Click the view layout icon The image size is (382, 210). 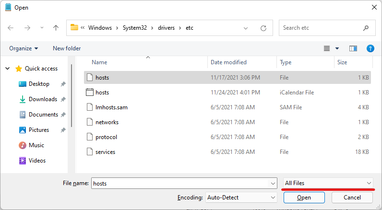[327, 48]
